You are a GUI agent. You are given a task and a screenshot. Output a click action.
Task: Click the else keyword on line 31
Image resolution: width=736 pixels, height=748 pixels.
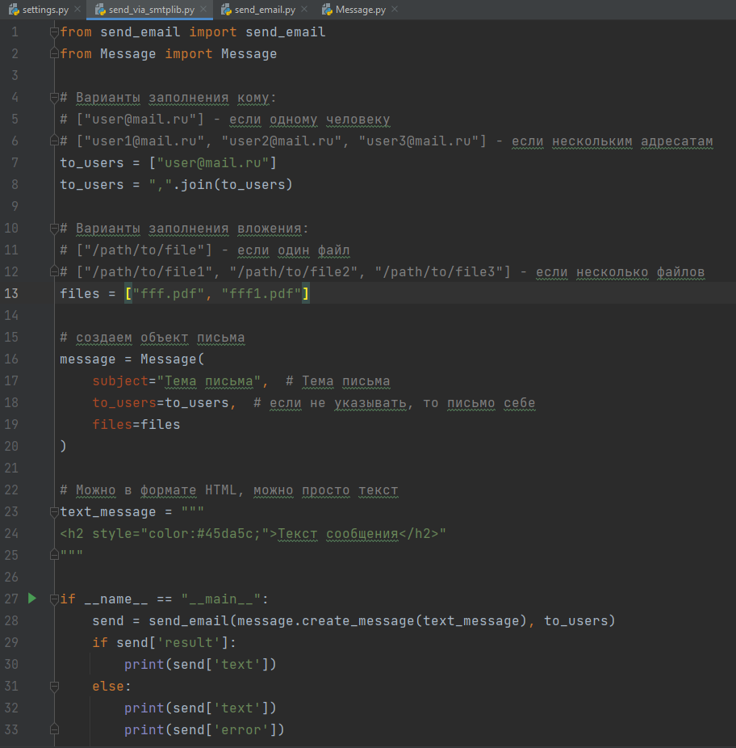(108, 686)
